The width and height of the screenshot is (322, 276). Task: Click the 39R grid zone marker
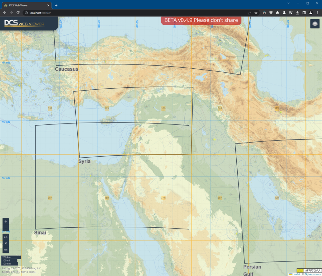click(277, 198)
